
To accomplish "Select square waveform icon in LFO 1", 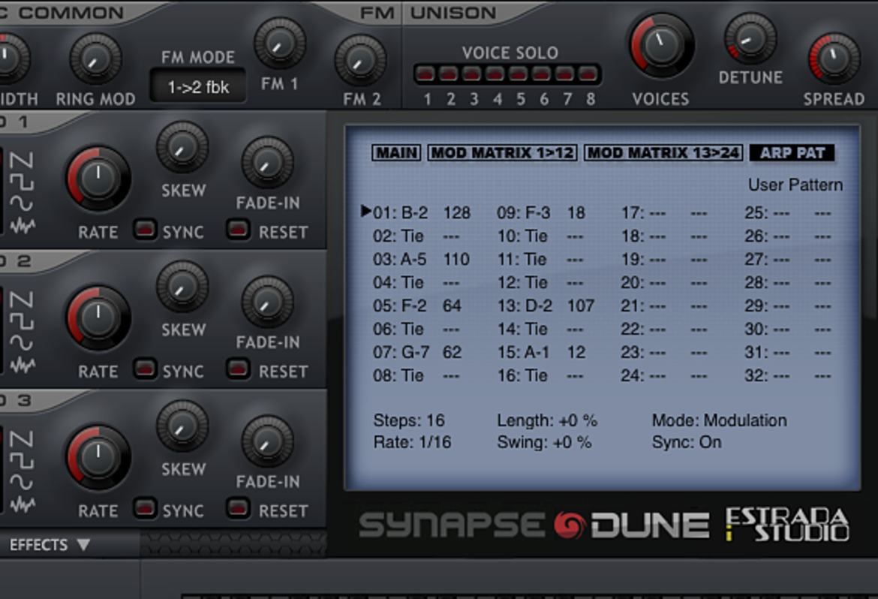I will (x=23, y=182).
